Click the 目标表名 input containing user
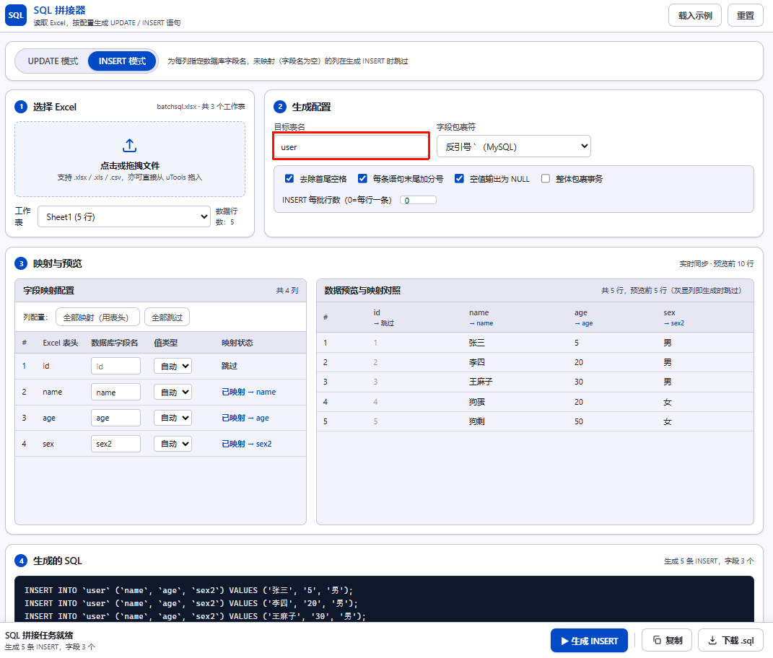The width and height of the screenshot is (773, 658). [x=351, y=147]
